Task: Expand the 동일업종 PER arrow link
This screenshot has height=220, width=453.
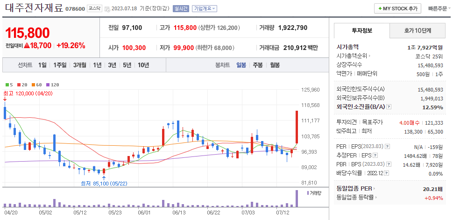Action: tap(375, 189)
